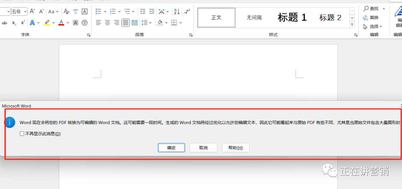Open the font (字体) dialog launcher
This screenshot has height=189, width=402.
[x=89, y=35]
